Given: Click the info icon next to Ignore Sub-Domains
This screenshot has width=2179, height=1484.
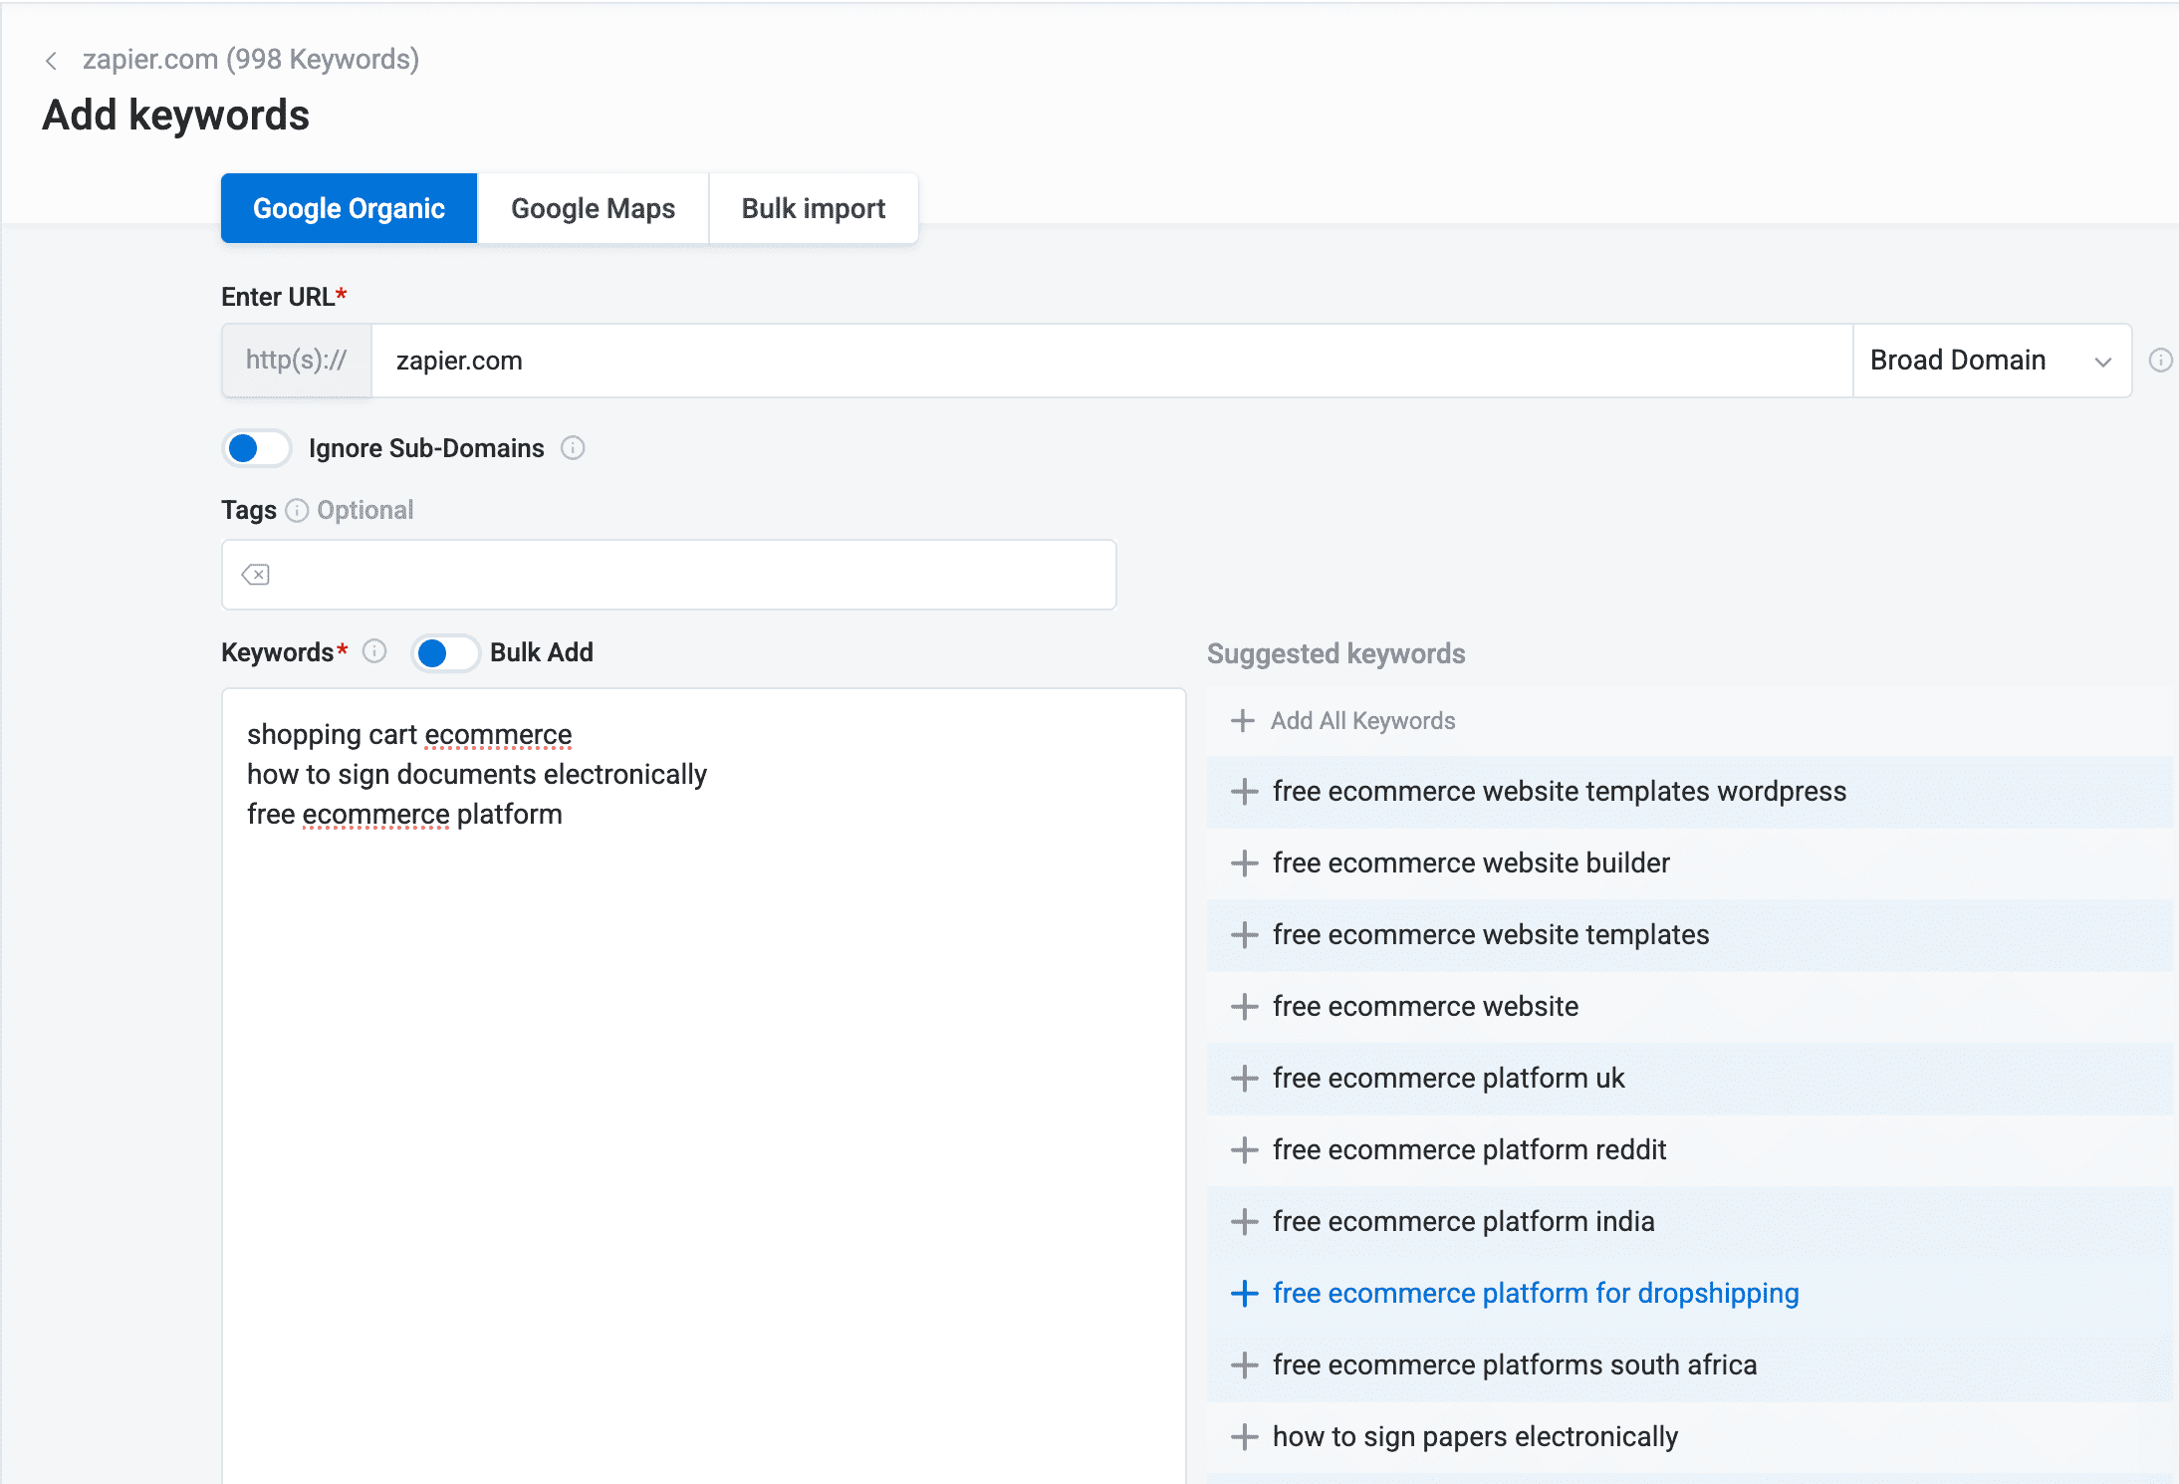Looking at the screenshot, I should pos(573,447).
